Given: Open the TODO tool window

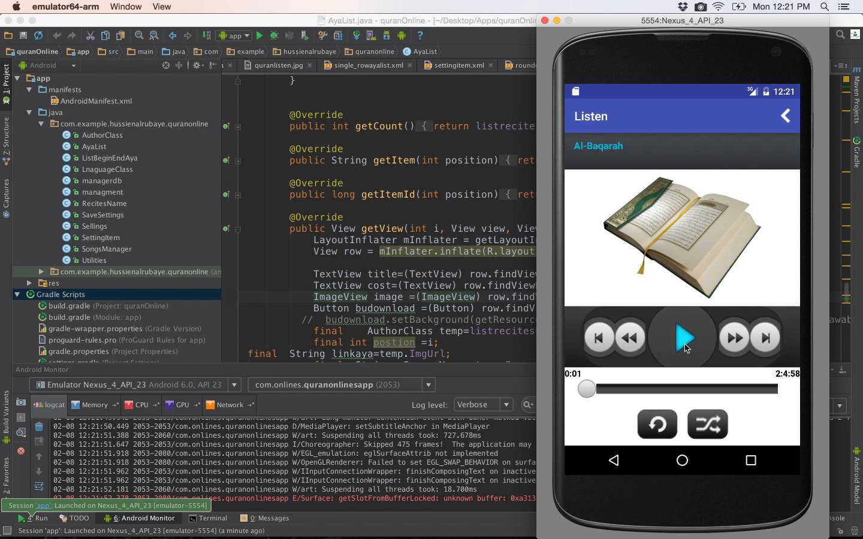Looking at the screenshot, I should pyautogui.click(x=74, y=518).
